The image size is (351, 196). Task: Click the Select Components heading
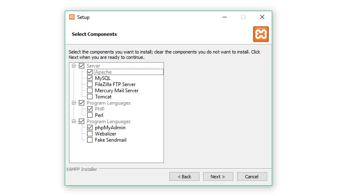pyautogui.click(x=94, y=34)
